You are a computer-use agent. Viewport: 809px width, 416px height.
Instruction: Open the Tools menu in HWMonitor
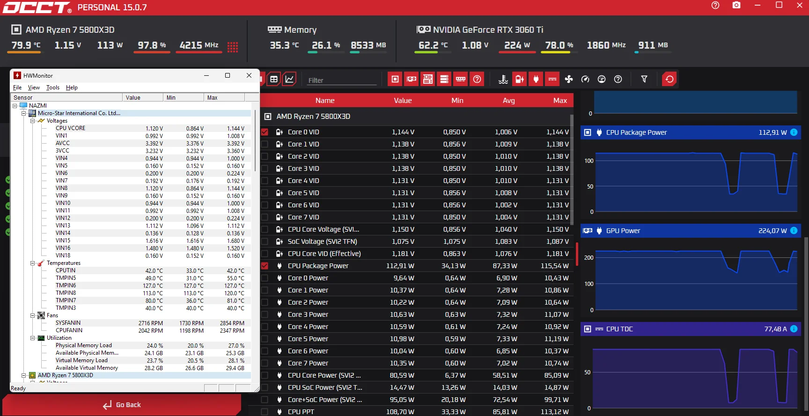coord(53,88)
